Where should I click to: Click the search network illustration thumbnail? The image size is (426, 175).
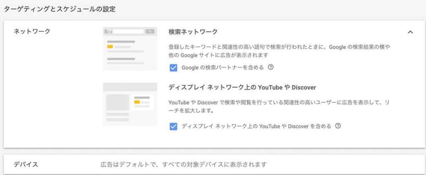tap(130, 49)
